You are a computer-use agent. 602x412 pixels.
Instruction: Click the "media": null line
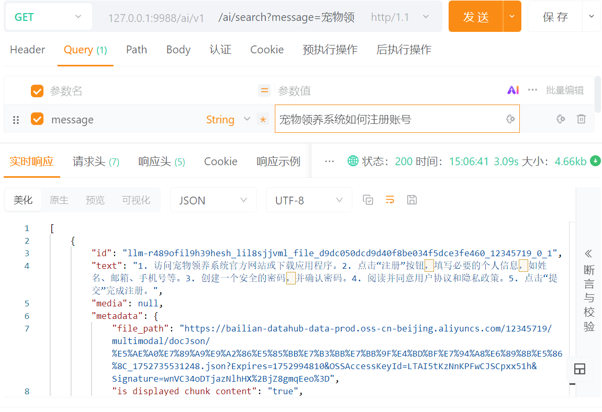127,303
